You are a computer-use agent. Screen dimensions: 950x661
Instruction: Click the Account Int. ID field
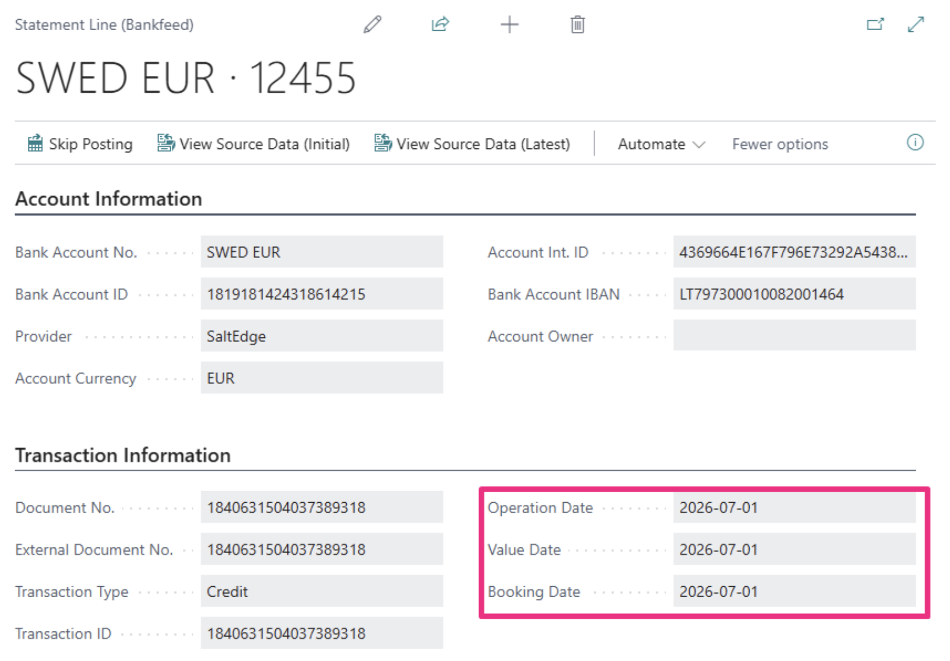click(x=794, y=252)
